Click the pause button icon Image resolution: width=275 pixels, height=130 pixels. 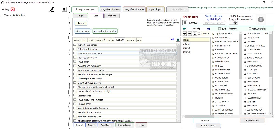(261, 19)
